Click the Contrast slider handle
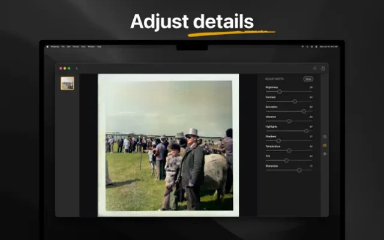Viewport: 384px width, 240px height. coord(294,101)
